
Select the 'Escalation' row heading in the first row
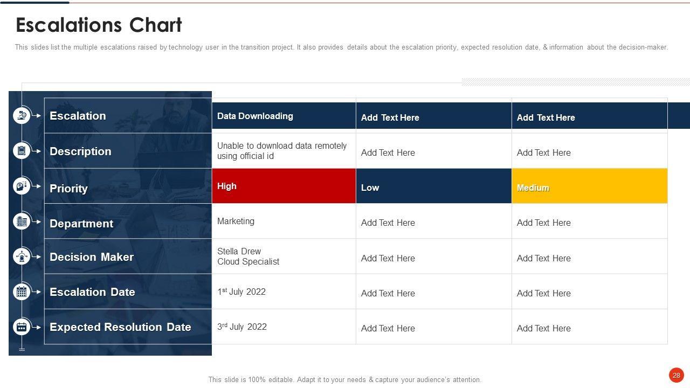78,116
